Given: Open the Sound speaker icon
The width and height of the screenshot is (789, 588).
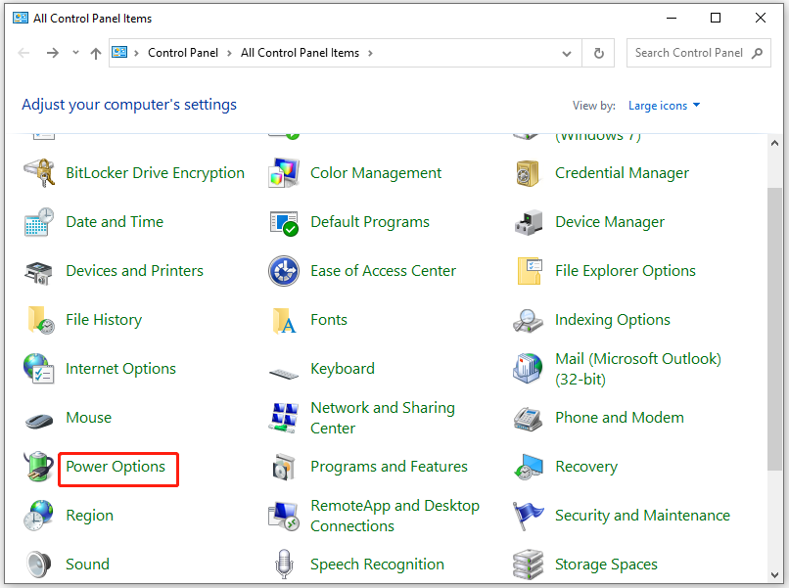Looking at the screenshot, I should [39, 564].
